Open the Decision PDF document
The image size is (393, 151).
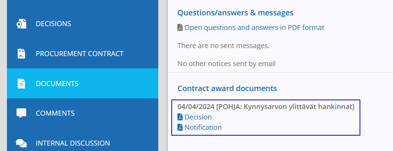198,117
